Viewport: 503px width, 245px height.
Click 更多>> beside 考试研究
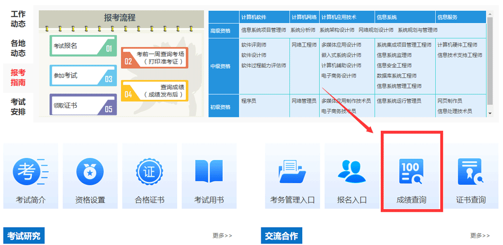point(222,236)
